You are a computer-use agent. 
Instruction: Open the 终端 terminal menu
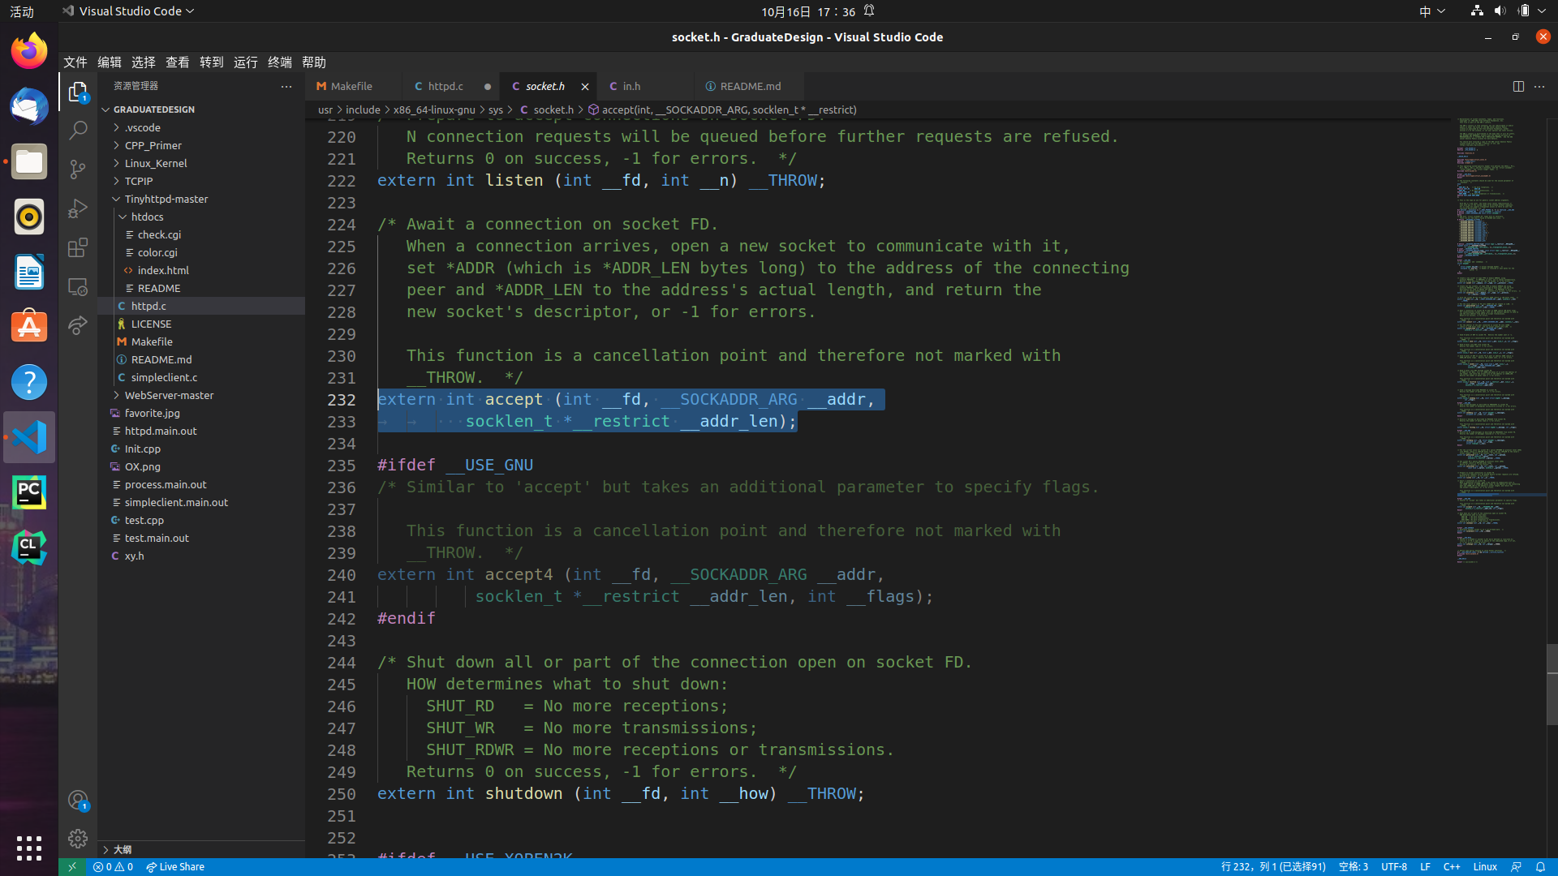coord(279,62)
